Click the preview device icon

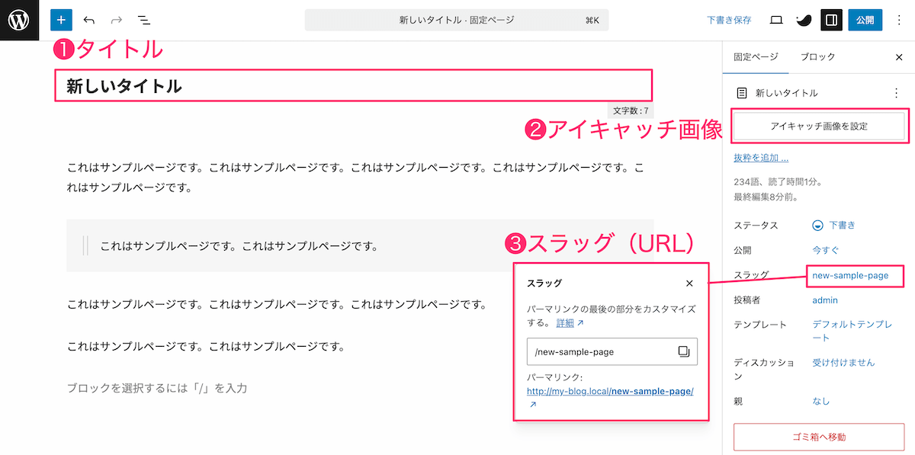tap(776, 20)
